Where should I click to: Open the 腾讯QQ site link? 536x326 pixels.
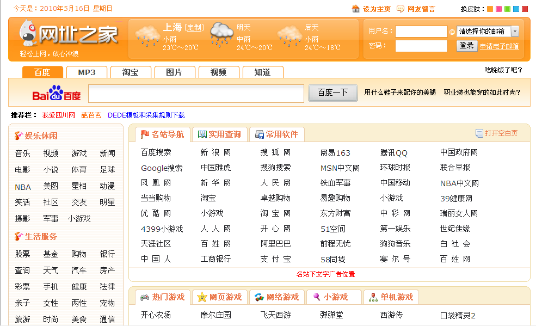(x=394, y=153)
